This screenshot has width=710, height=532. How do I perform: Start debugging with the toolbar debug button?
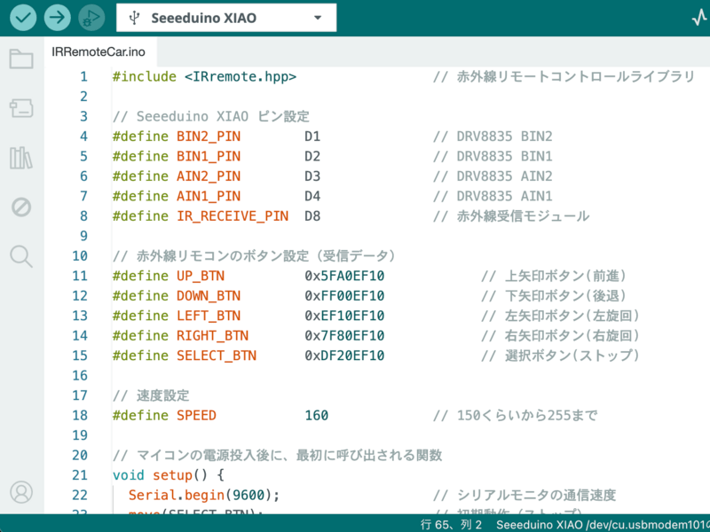[90, 17]
